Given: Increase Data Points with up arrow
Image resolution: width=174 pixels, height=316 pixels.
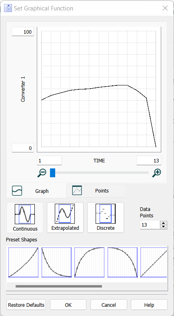Looking at the screenshot, I should tap(164, 223).
